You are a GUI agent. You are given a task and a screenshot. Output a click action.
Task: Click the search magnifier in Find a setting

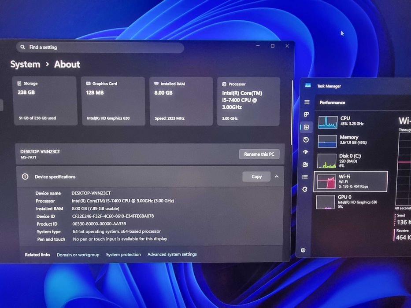coord(23,47)
